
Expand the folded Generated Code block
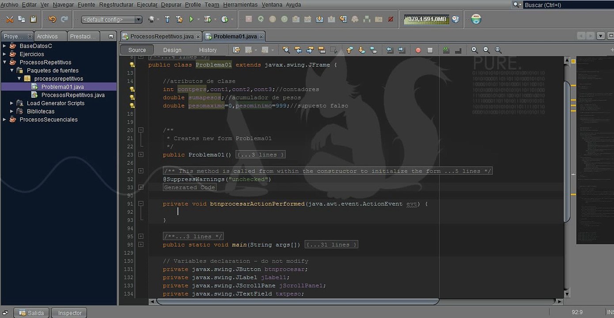tap(140, 187)
